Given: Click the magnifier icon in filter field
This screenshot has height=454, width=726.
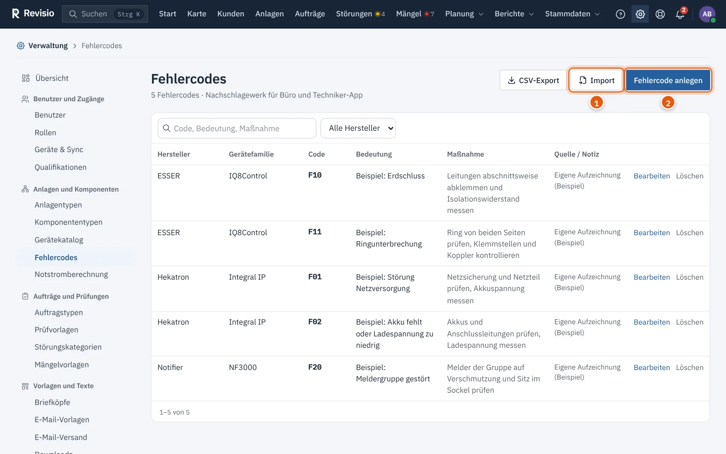Looking at the screenshot, I should 167,128.
